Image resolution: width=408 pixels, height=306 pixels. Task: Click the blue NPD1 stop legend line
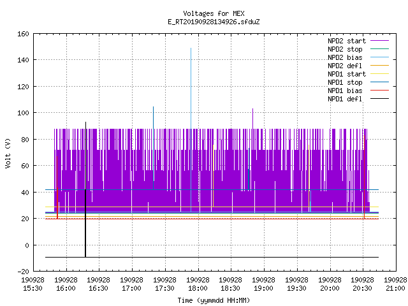pyautogui.click(x=380, y=82)
